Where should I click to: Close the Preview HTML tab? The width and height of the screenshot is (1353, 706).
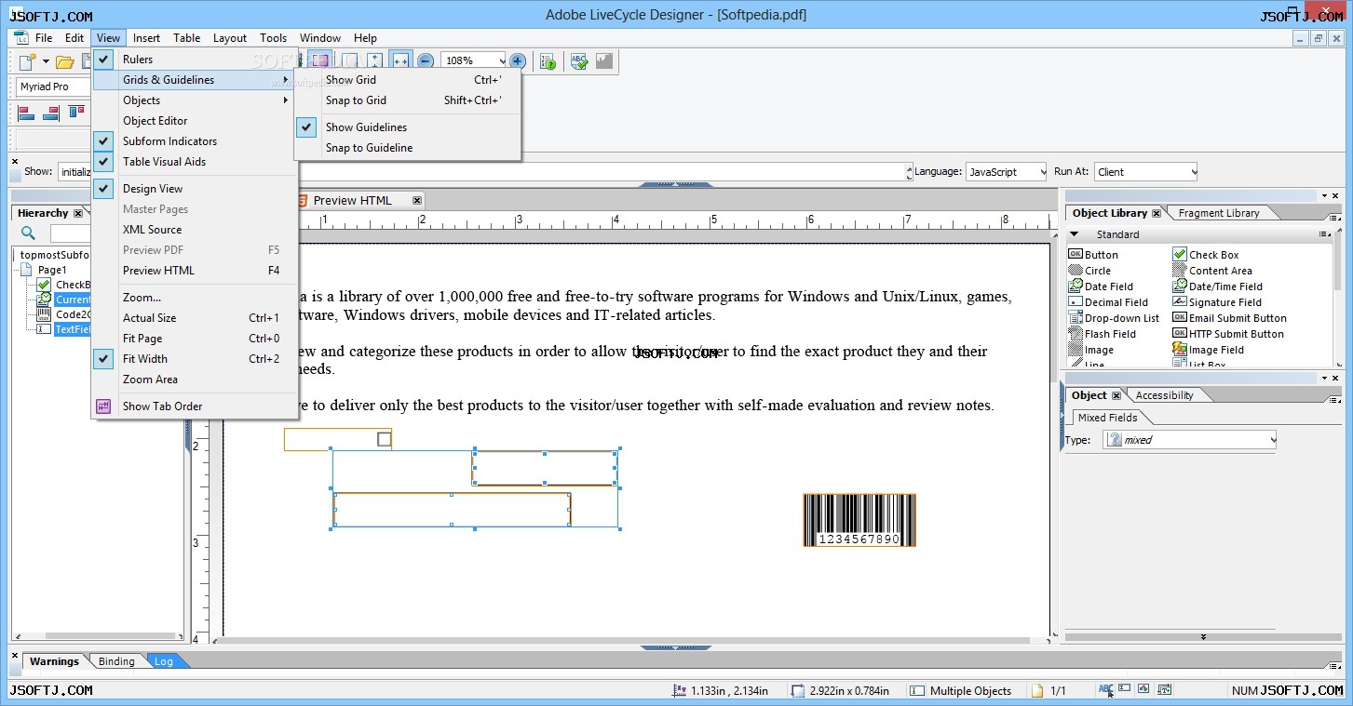tap(417, 200)
